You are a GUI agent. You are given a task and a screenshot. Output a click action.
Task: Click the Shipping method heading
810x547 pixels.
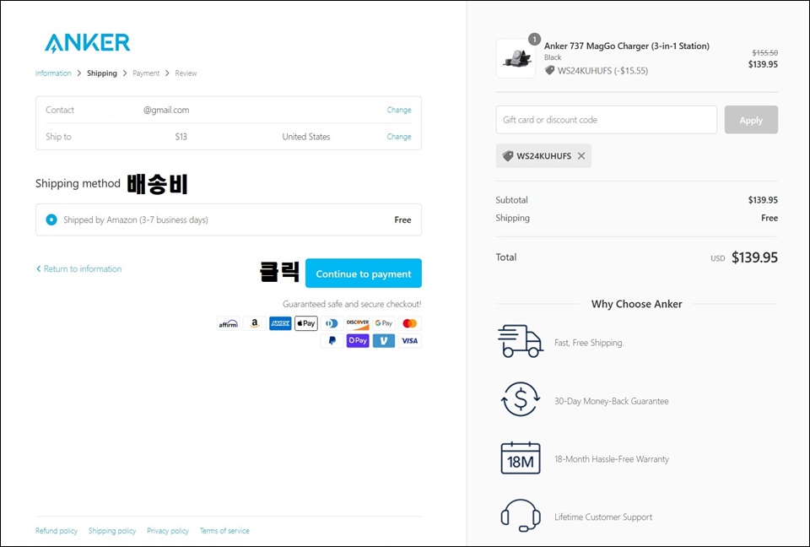click(x=78, y=183)
